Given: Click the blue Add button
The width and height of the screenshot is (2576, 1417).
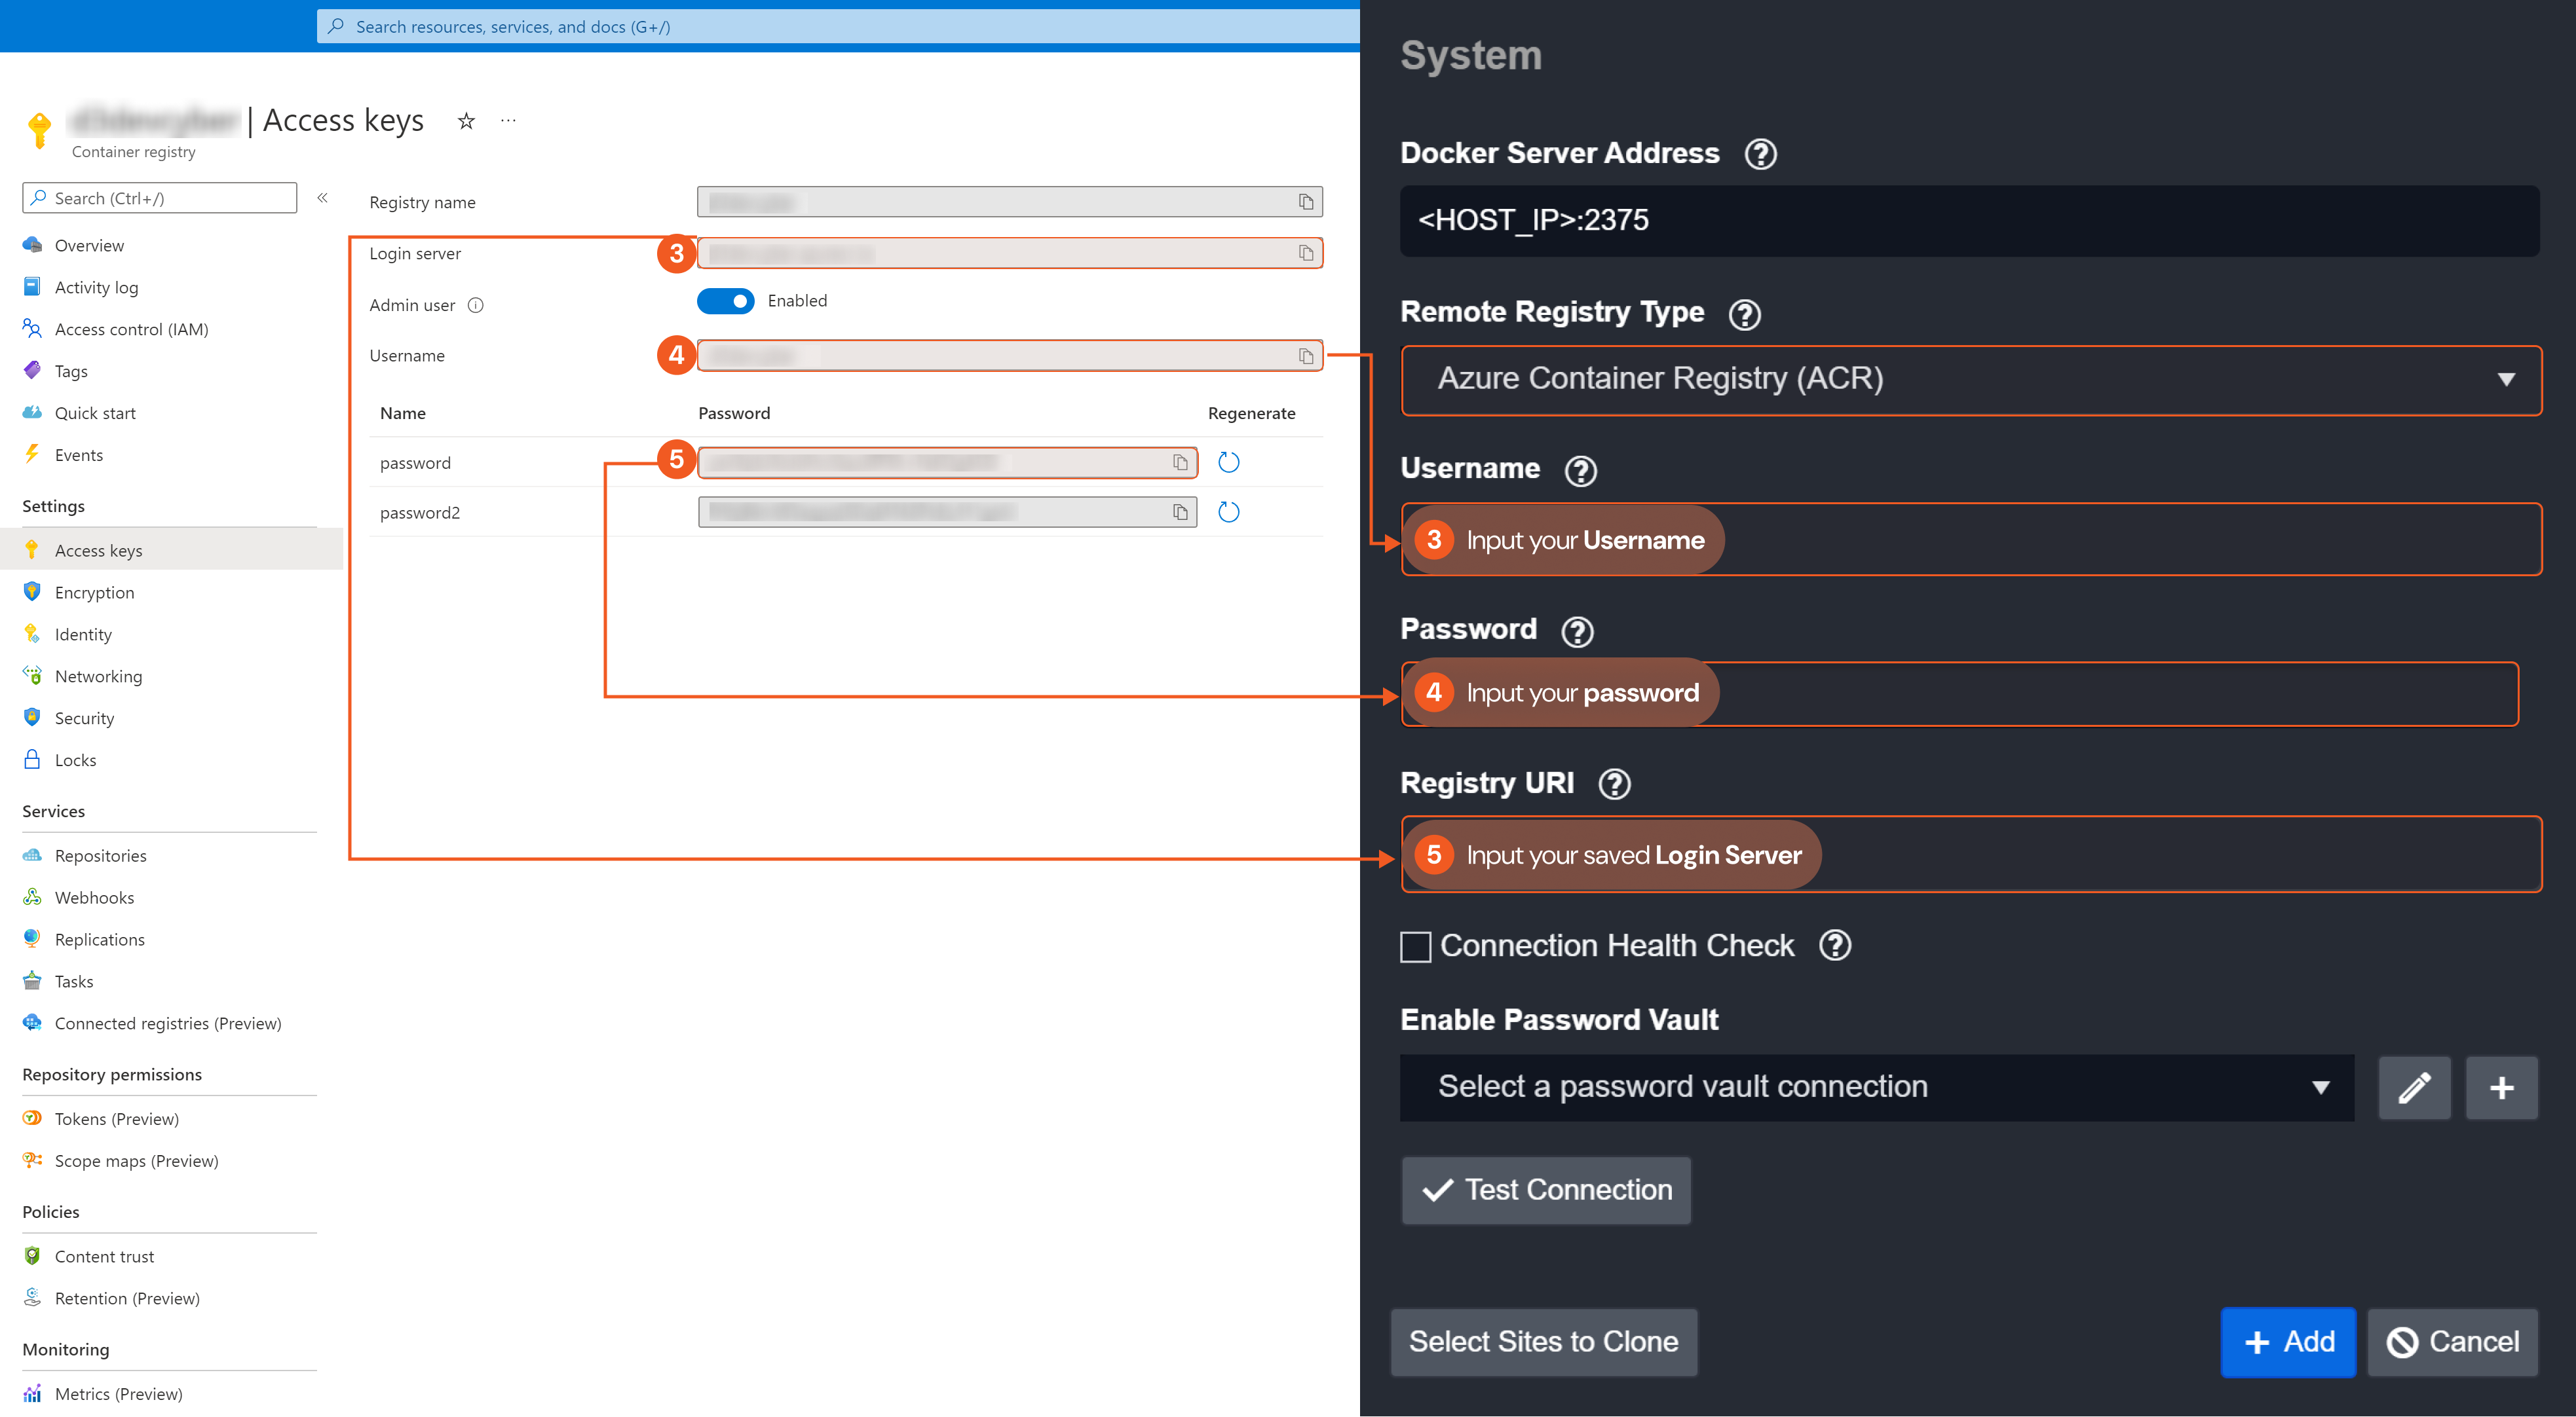Looking at the screenshot, I should (x=2288, y=1342).
